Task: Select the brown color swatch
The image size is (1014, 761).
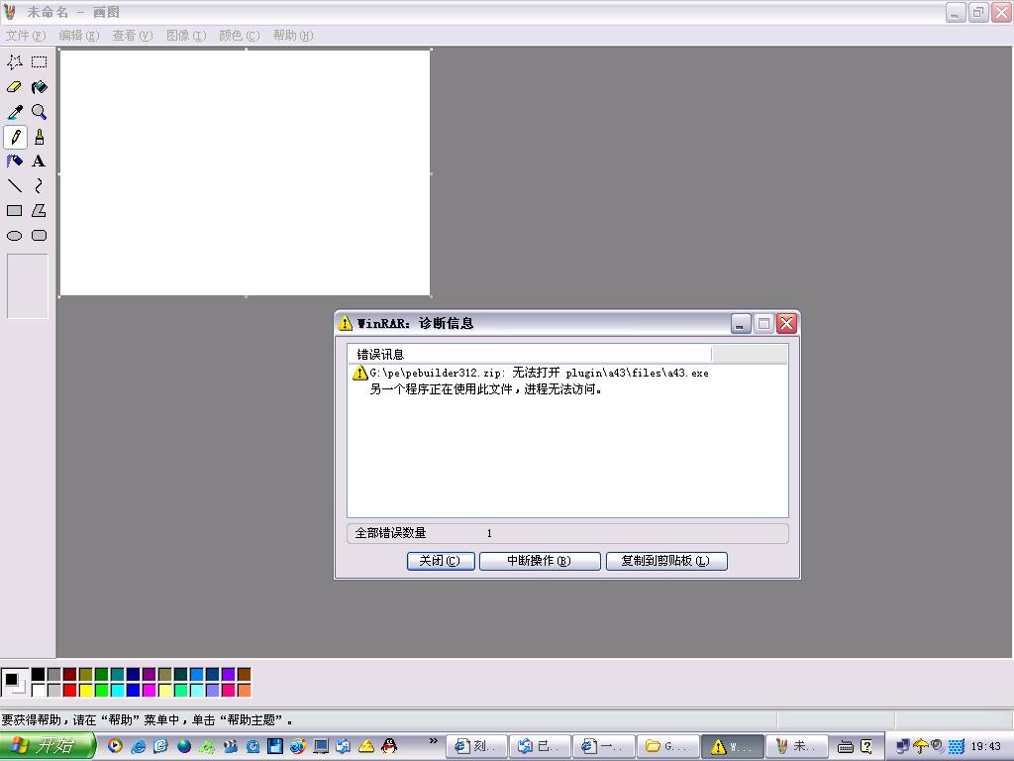Action: 244,674
